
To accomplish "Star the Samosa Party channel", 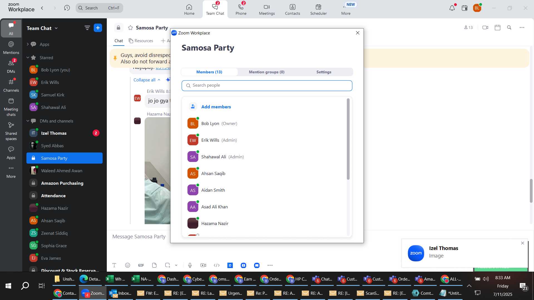I will click(130, 28).
